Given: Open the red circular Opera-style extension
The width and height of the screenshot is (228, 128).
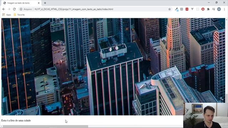Looking at the screenshot, I should pos(203,9).
